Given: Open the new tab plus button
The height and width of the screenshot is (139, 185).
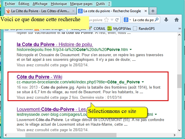Looking at the screenshot, I should (x=153, y=11).
